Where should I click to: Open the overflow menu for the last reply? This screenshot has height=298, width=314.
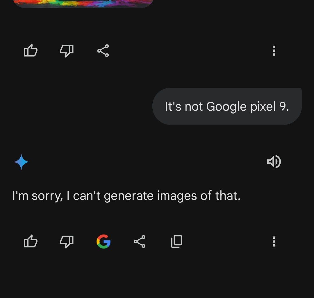(x=274, y=241)
